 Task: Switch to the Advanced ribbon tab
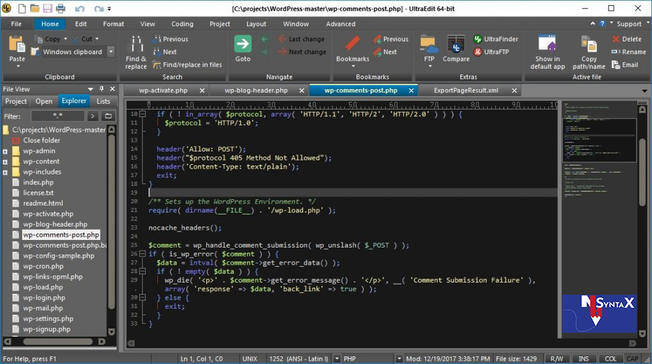341,24
